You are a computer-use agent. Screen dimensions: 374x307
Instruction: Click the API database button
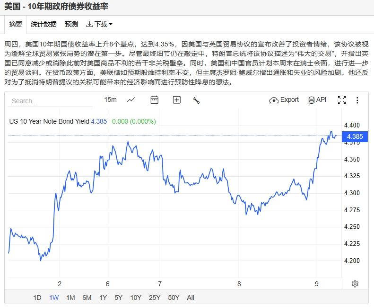[x=317, y=99]
